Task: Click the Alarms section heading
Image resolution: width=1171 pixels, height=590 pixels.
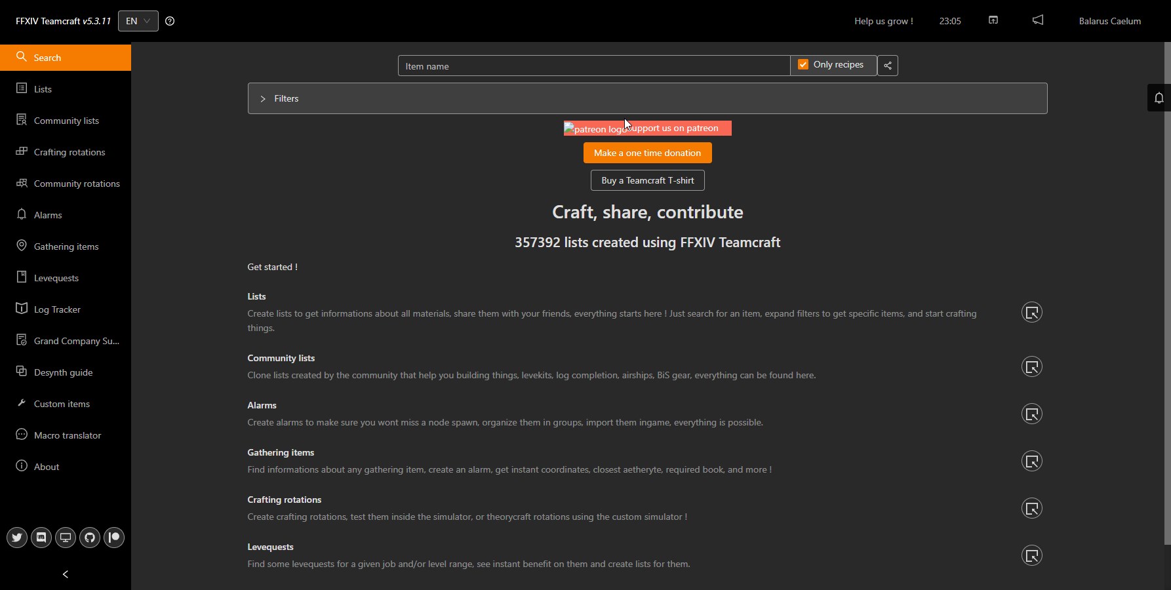Action: tap(262, 405)
